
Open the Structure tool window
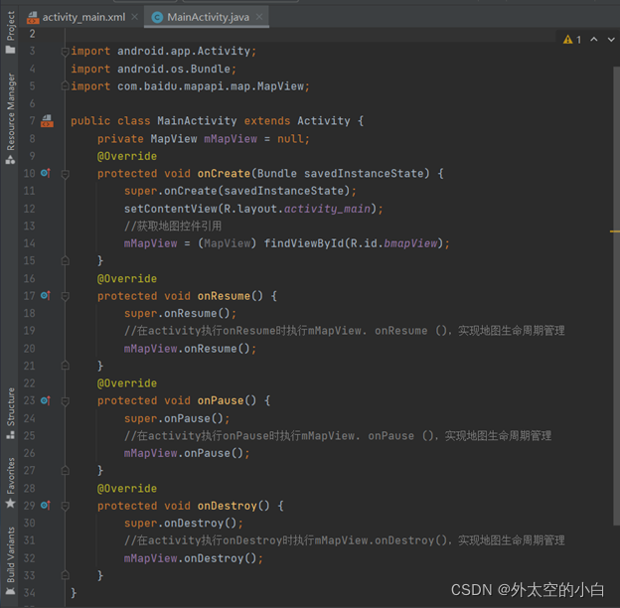[x=10, y=412]
